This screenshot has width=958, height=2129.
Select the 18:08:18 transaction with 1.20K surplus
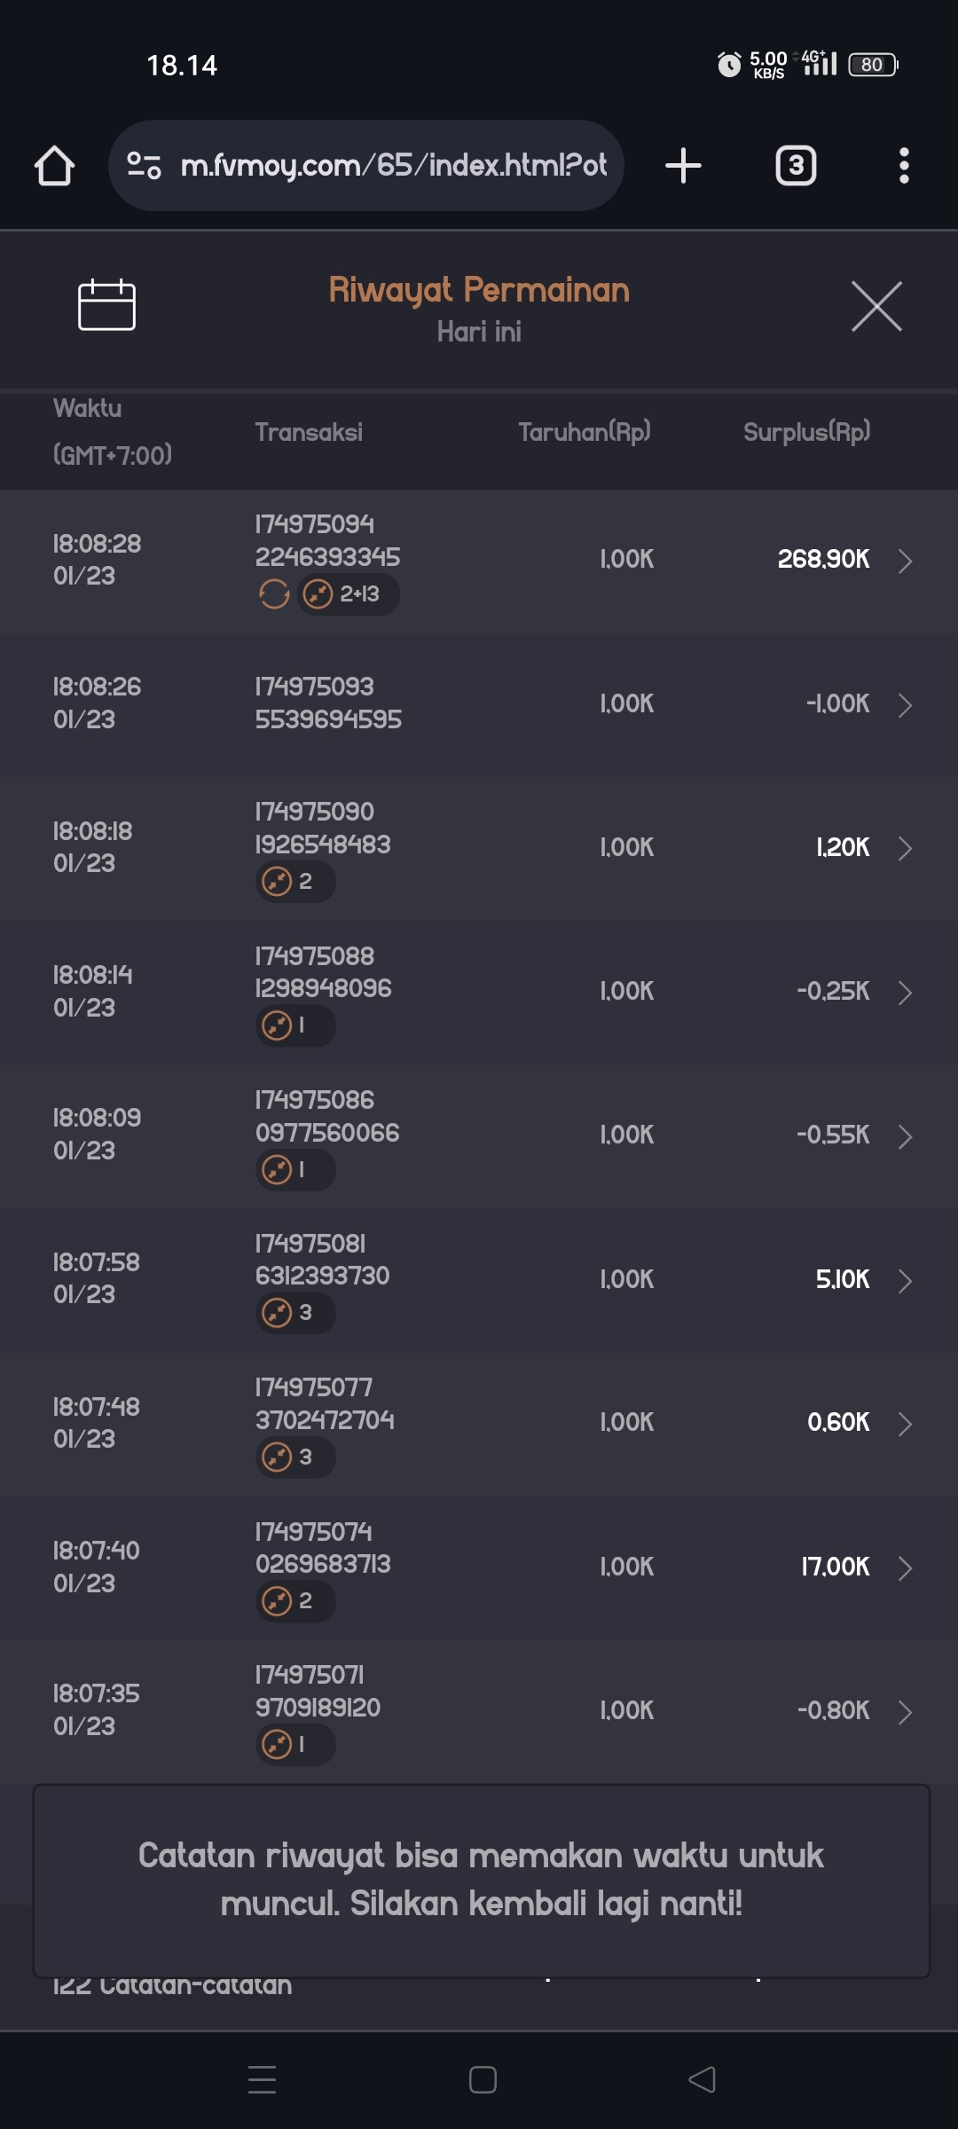coord(479,848)
